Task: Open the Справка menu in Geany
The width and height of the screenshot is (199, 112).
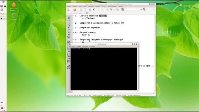Action: [x=120, y=6]
